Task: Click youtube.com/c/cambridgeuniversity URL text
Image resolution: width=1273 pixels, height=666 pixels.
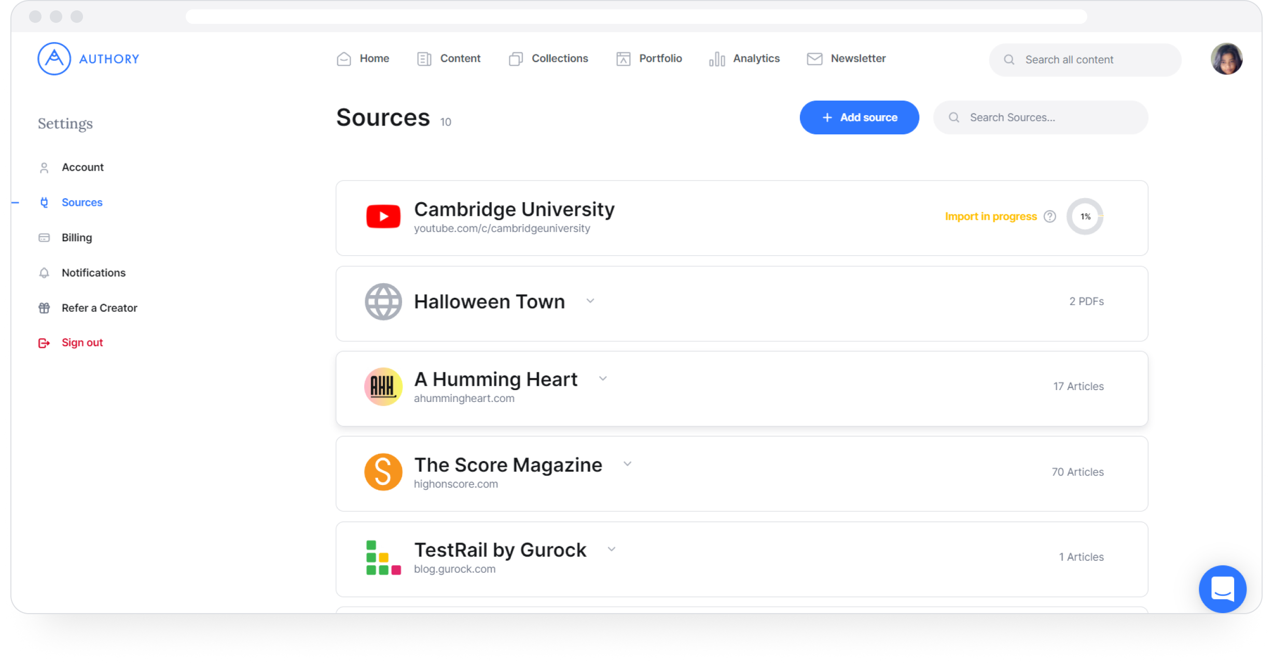Action: (502, 228)
